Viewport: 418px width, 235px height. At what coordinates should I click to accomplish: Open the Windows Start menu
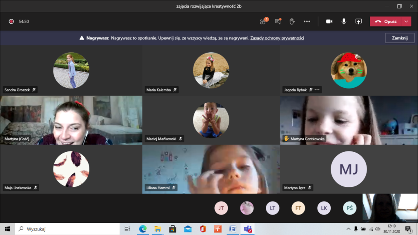(x=7, y=229)
